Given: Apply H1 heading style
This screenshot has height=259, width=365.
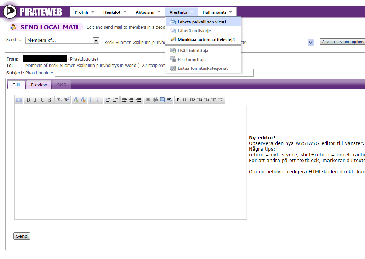Looking at the screenshot, I should pyautogui.click(x=186, y=100).
